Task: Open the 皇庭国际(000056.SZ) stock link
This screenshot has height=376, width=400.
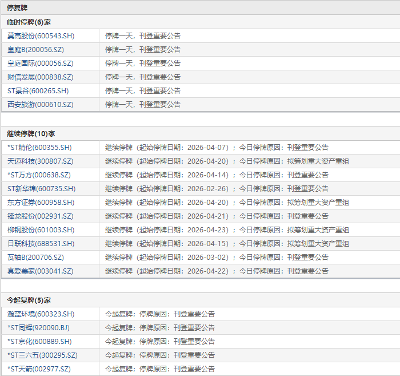Action: pos(41,64)
